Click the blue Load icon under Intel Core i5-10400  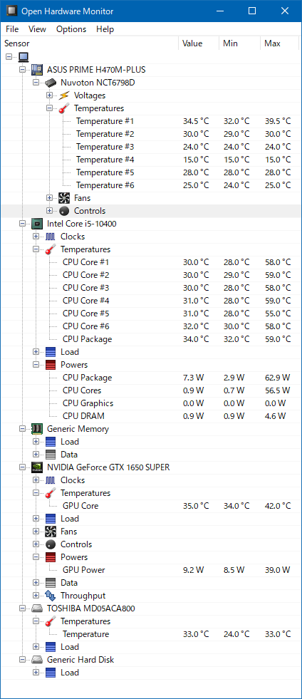(x=51, y=352)
